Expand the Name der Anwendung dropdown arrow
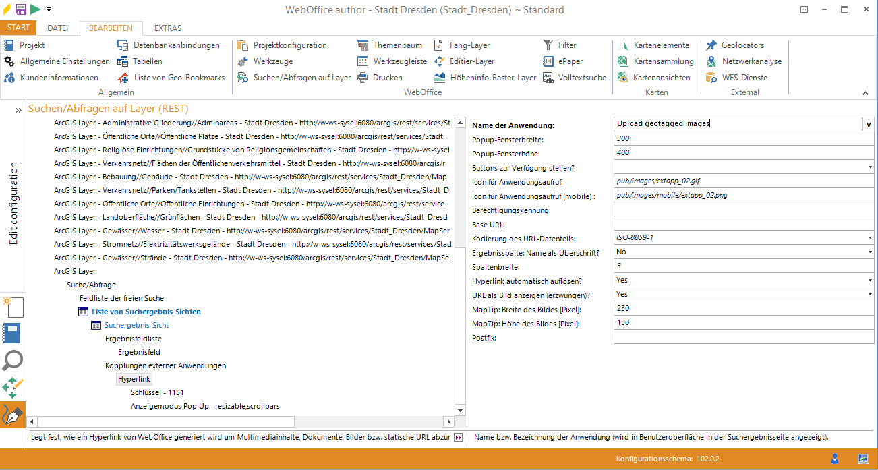The height and width of the screenshot is (470, 878). click(868, 124)
